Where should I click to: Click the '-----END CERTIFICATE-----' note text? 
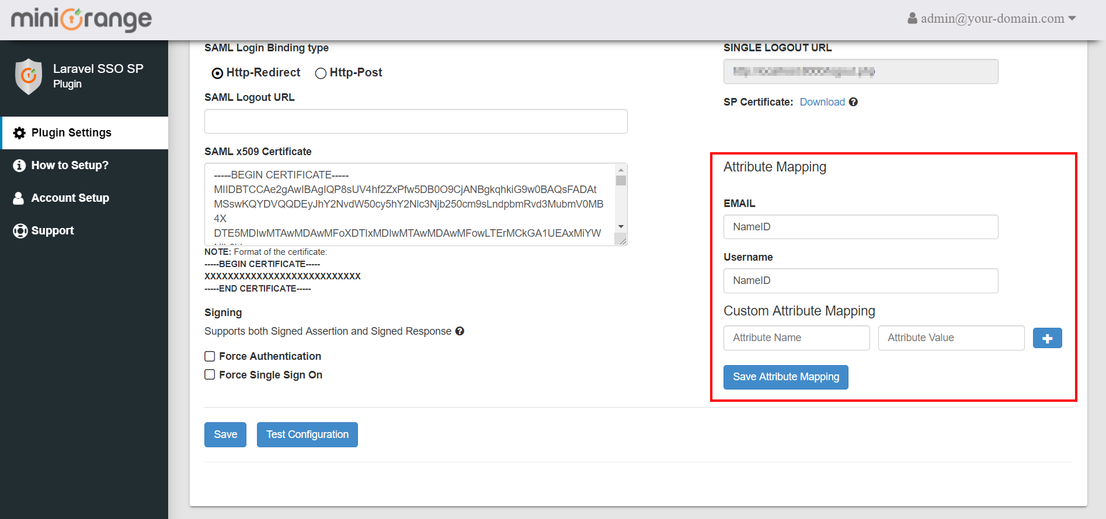point(258,289)
